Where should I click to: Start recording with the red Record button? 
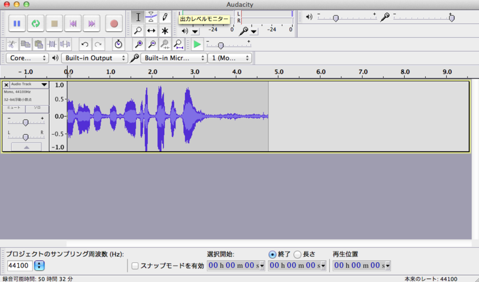click(x=114, y=23)
